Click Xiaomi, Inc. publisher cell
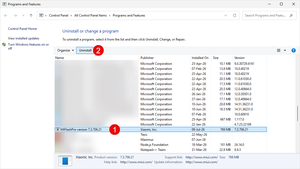 (x=149, y=130)
